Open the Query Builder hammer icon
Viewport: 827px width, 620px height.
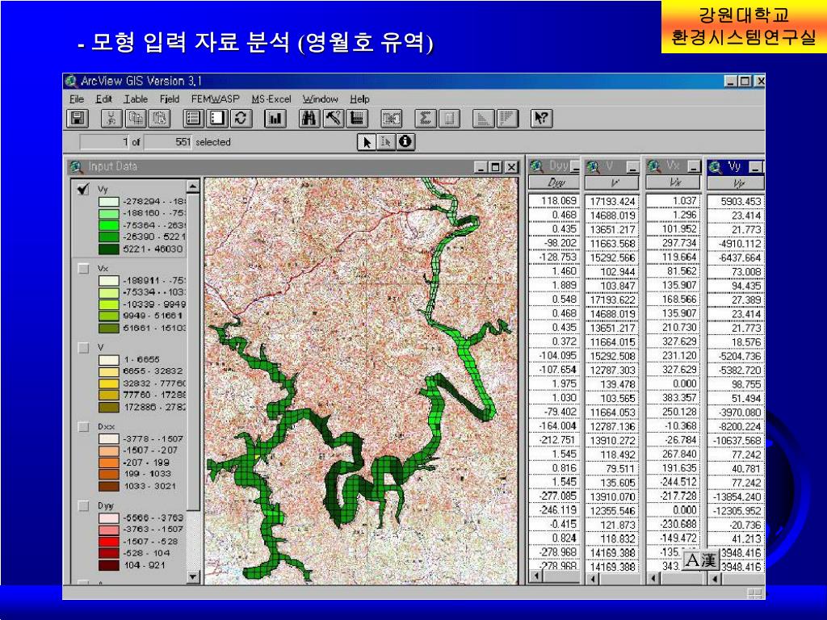pyautogui.click(x=334, y=118)
